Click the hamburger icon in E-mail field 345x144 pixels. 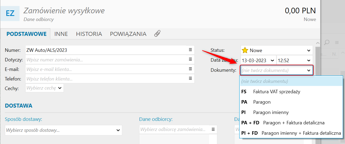tap(190, 69)
